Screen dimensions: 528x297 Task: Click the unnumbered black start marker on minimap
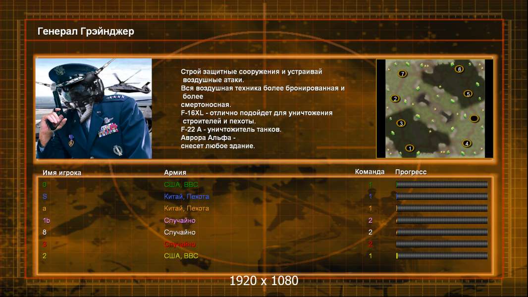(x=474, y=118)
